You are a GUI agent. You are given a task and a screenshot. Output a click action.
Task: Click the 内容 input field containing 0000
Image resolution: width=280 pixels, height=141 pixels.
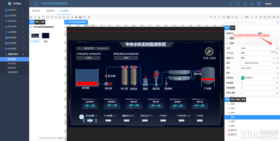pos(258,48)
